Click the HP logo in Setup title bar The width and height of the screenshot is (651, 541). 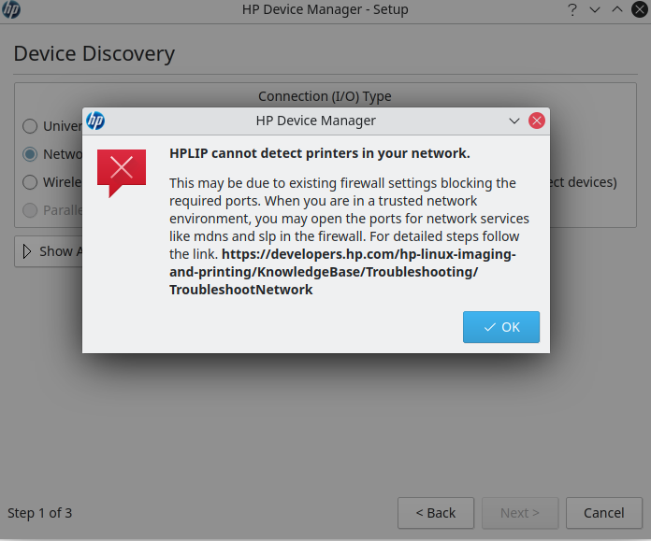coord(11,9)
